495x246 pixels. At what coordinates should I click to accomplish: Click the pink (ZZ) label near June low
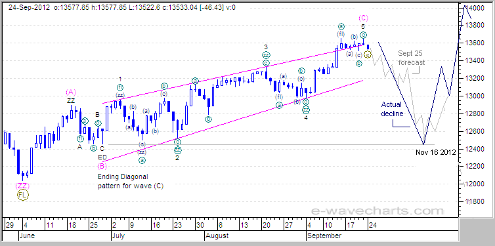[23, 186]
